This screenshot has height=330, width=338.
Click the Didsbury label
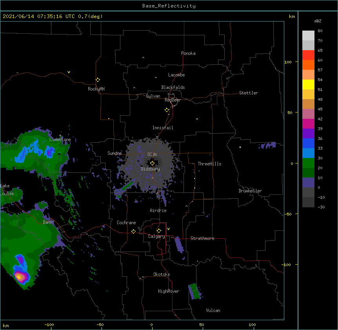[151, 169]
